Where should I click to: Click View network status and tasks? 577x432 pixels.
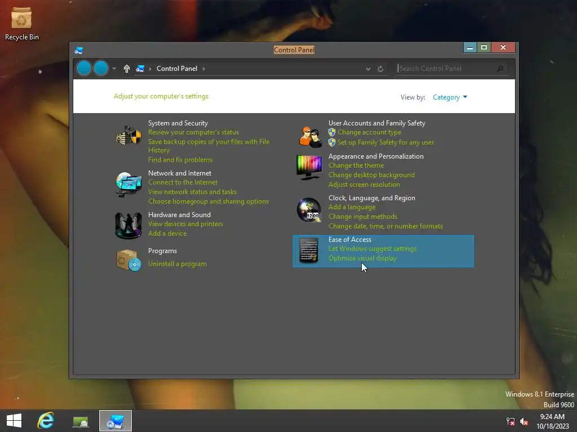point(192,192)
